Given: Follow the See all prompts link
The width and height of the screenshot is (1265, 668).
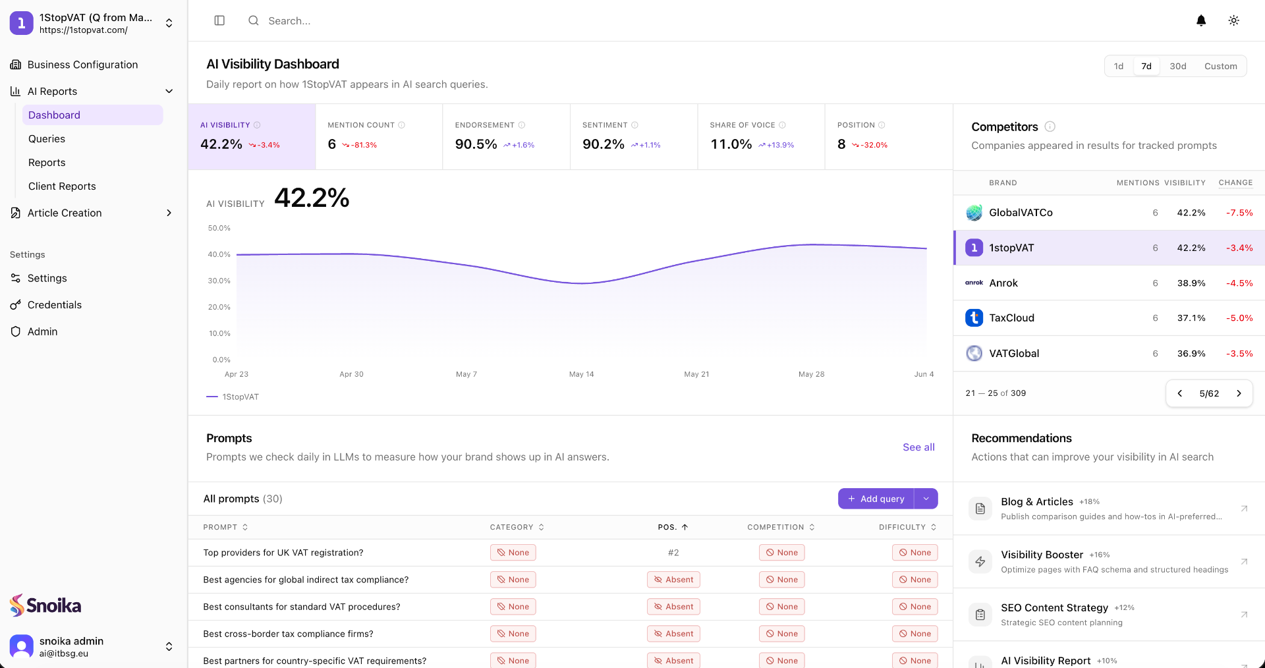Looking at the screenshot, I should 918,447.
